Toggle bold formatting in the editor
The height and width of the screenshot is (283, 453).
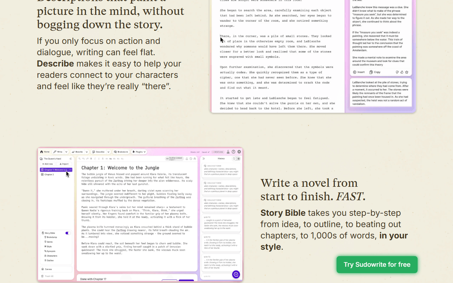click(x=91, y=158)
